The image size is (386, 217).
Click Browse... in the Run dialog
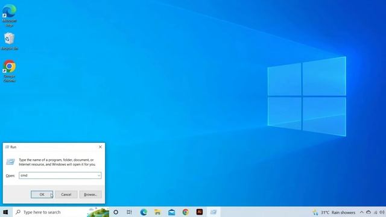90,194
